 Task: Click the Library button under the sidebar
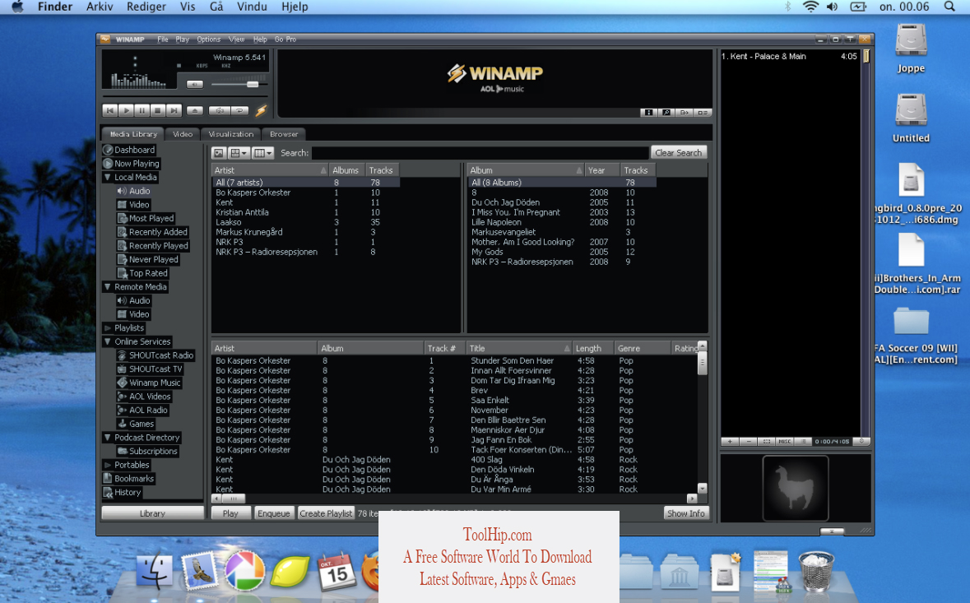[152, 513]
